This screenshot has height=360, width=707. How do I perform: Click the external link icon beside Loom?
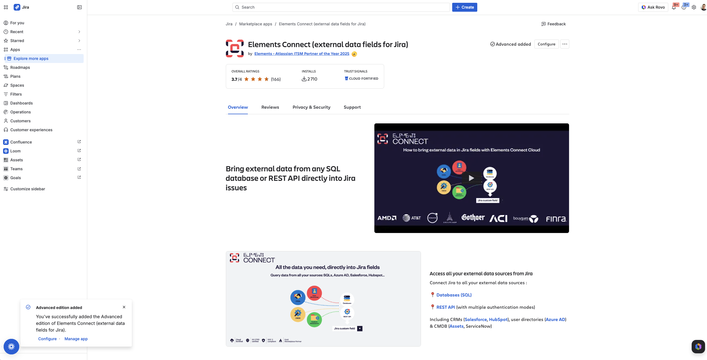(x=79, y=150)
